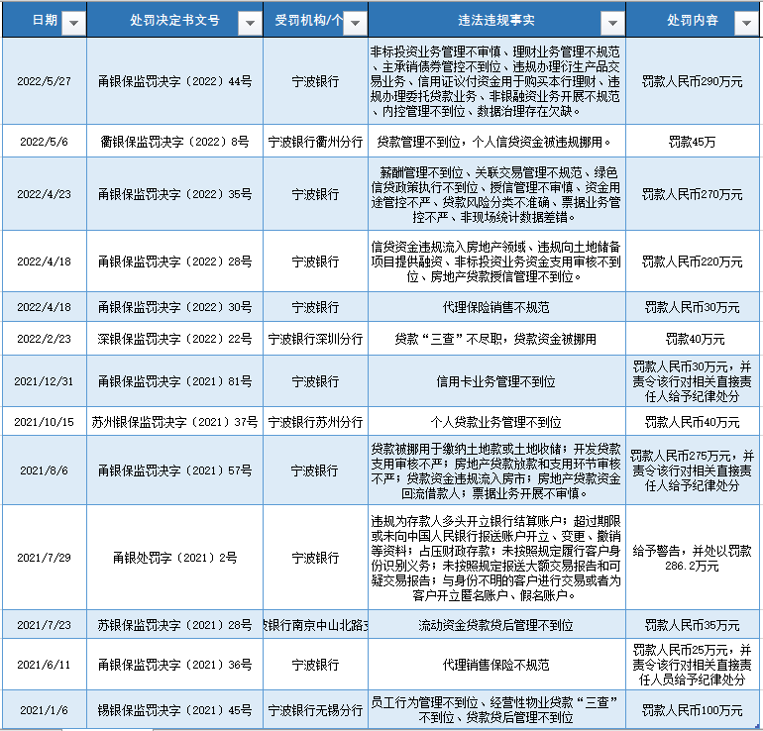
Task: Select date cell 2022/2/23
Action: click(x=45, y=339)
